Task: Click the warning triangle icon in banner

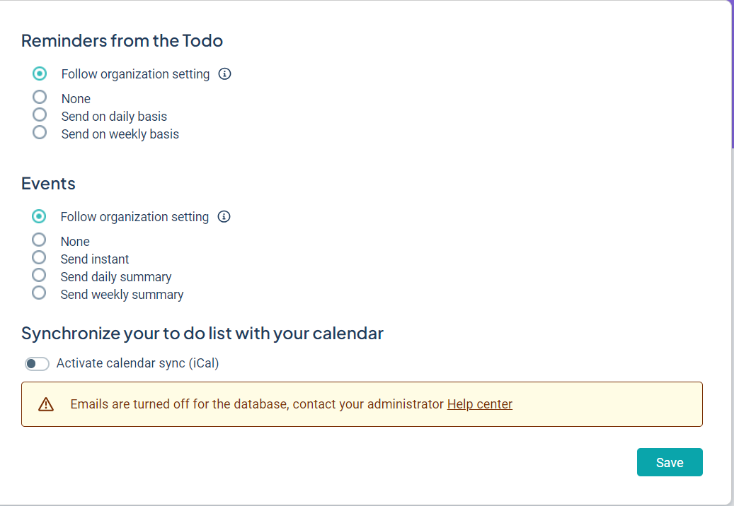Action: pos(46,404)
